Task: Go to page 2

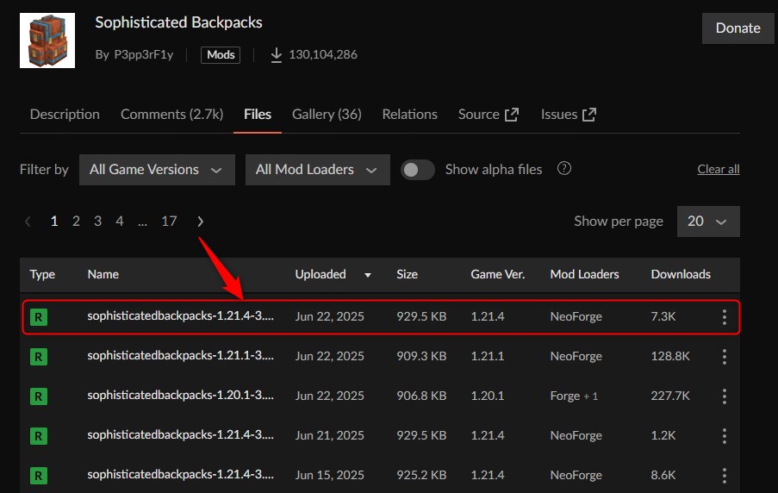Action: (76, 222)
